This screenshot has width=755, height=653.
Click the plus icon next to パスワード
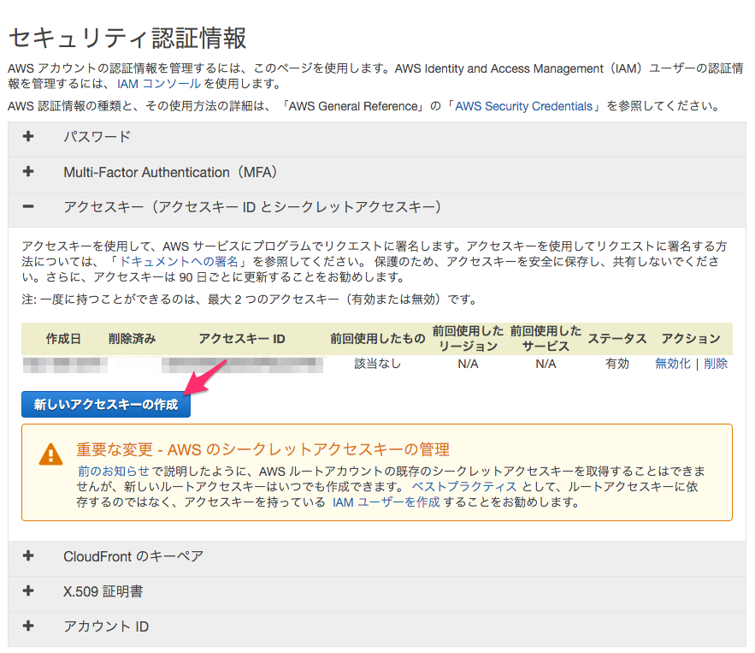coord(28,136)
